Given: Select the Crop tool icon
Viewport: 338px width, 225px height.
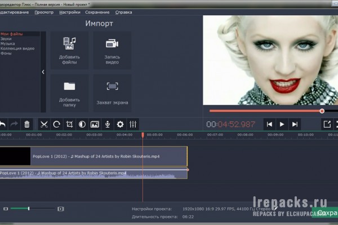Looking at the screenshot, I should [69, 124].
